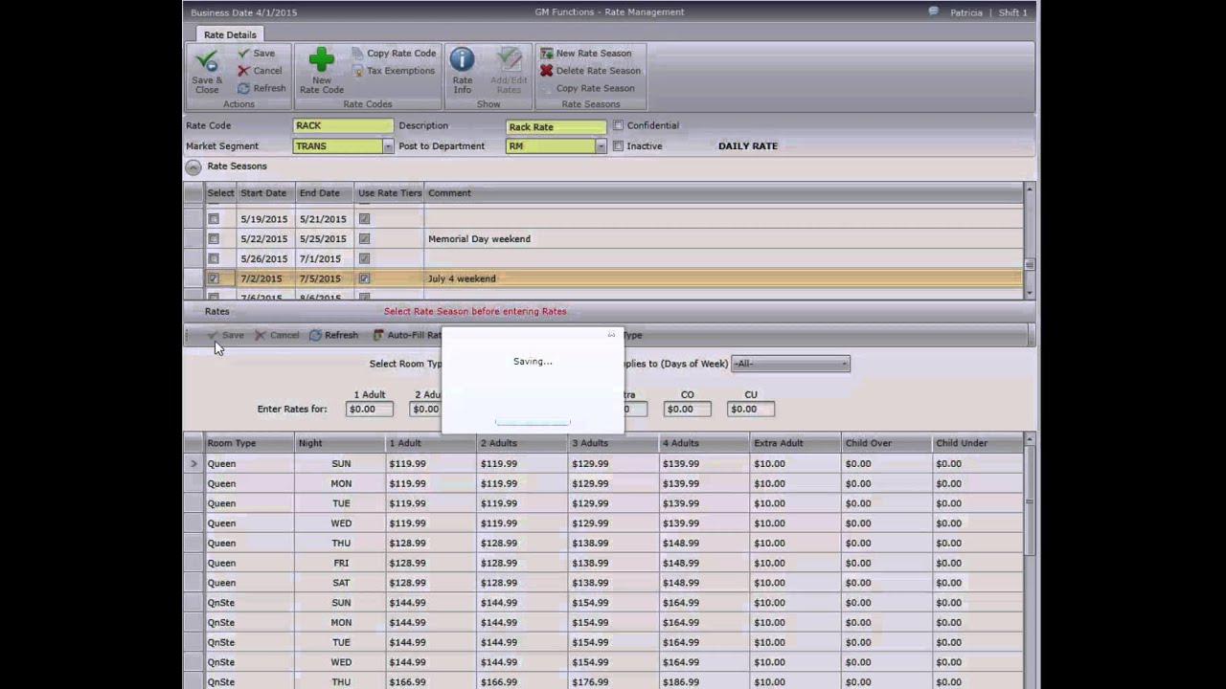Screen dimensions: 1226x689
Task: Select the July 4 weekend comment
Action: (x=462, y=278)
